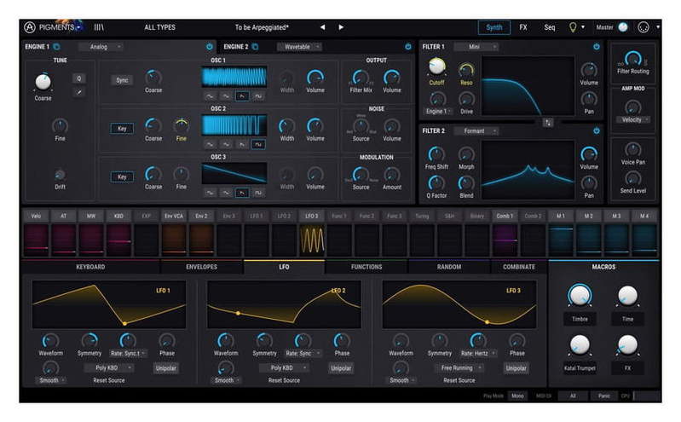Image resolution: width=681 pixels, height=422 pixels.
Task: Toggle OSC 3 Key button
Action: pos(122,176)
